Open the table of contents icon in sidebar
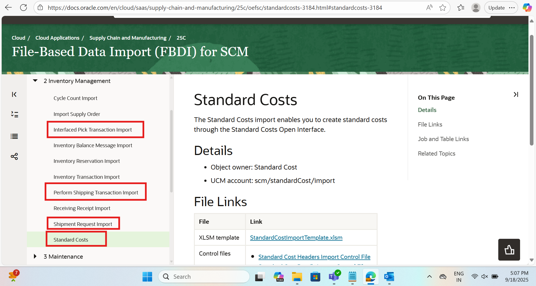Screen dimensions: 536x286 pos(14,115)
